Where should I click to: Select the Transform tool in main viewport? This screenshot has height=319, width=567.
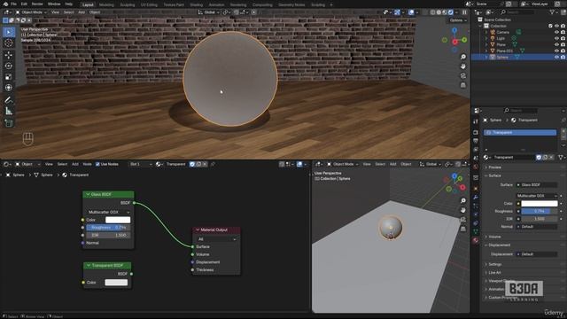tap(9, 88)
